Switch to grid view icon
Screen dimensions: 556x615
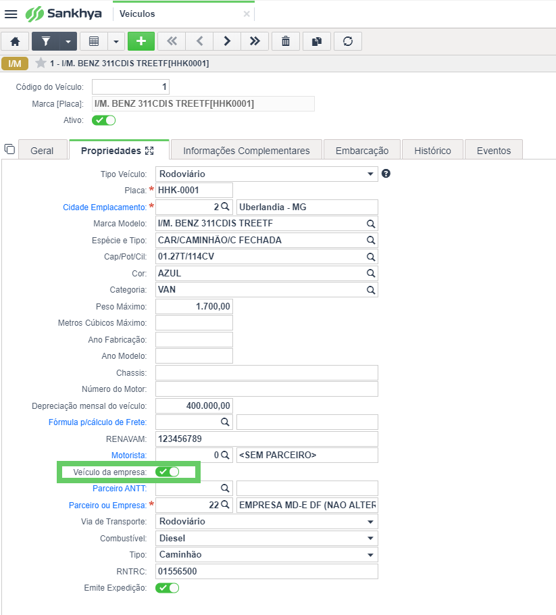[x=94, y=41]
